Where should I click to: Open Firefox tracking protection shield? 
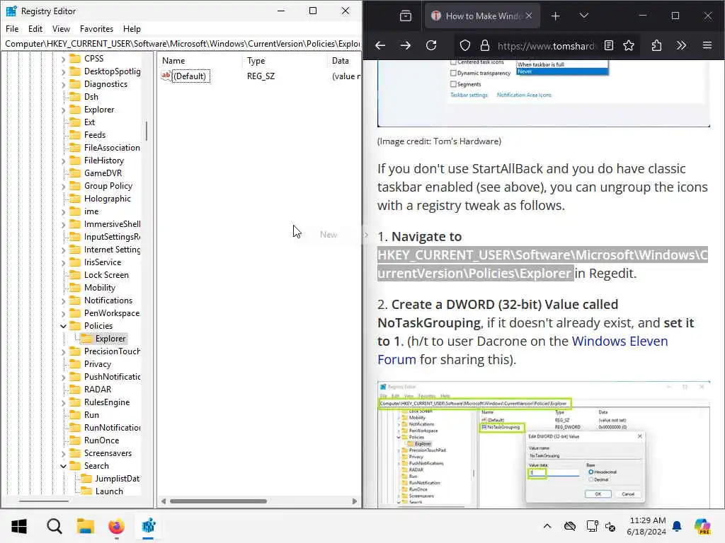(x=465, y=45)
